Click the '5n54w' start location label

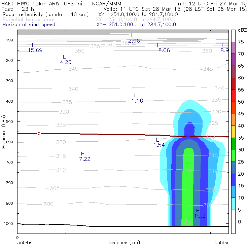click(24, 243)
